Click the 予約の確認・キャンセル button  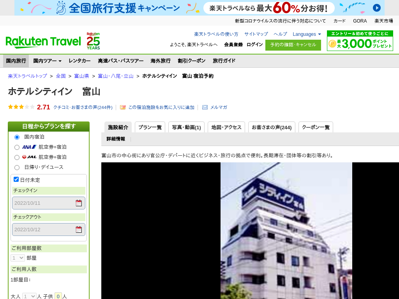click(x=293, y=45)
